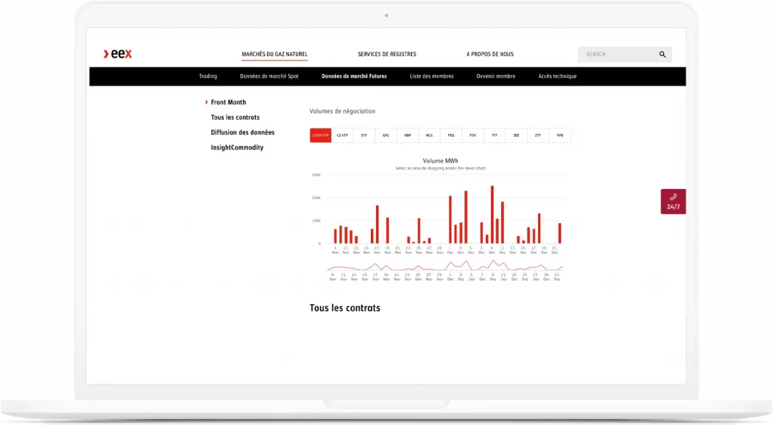Viewport: 775px width, 425px height.
Task: Open Données de marché Spot
Action: 269,76
